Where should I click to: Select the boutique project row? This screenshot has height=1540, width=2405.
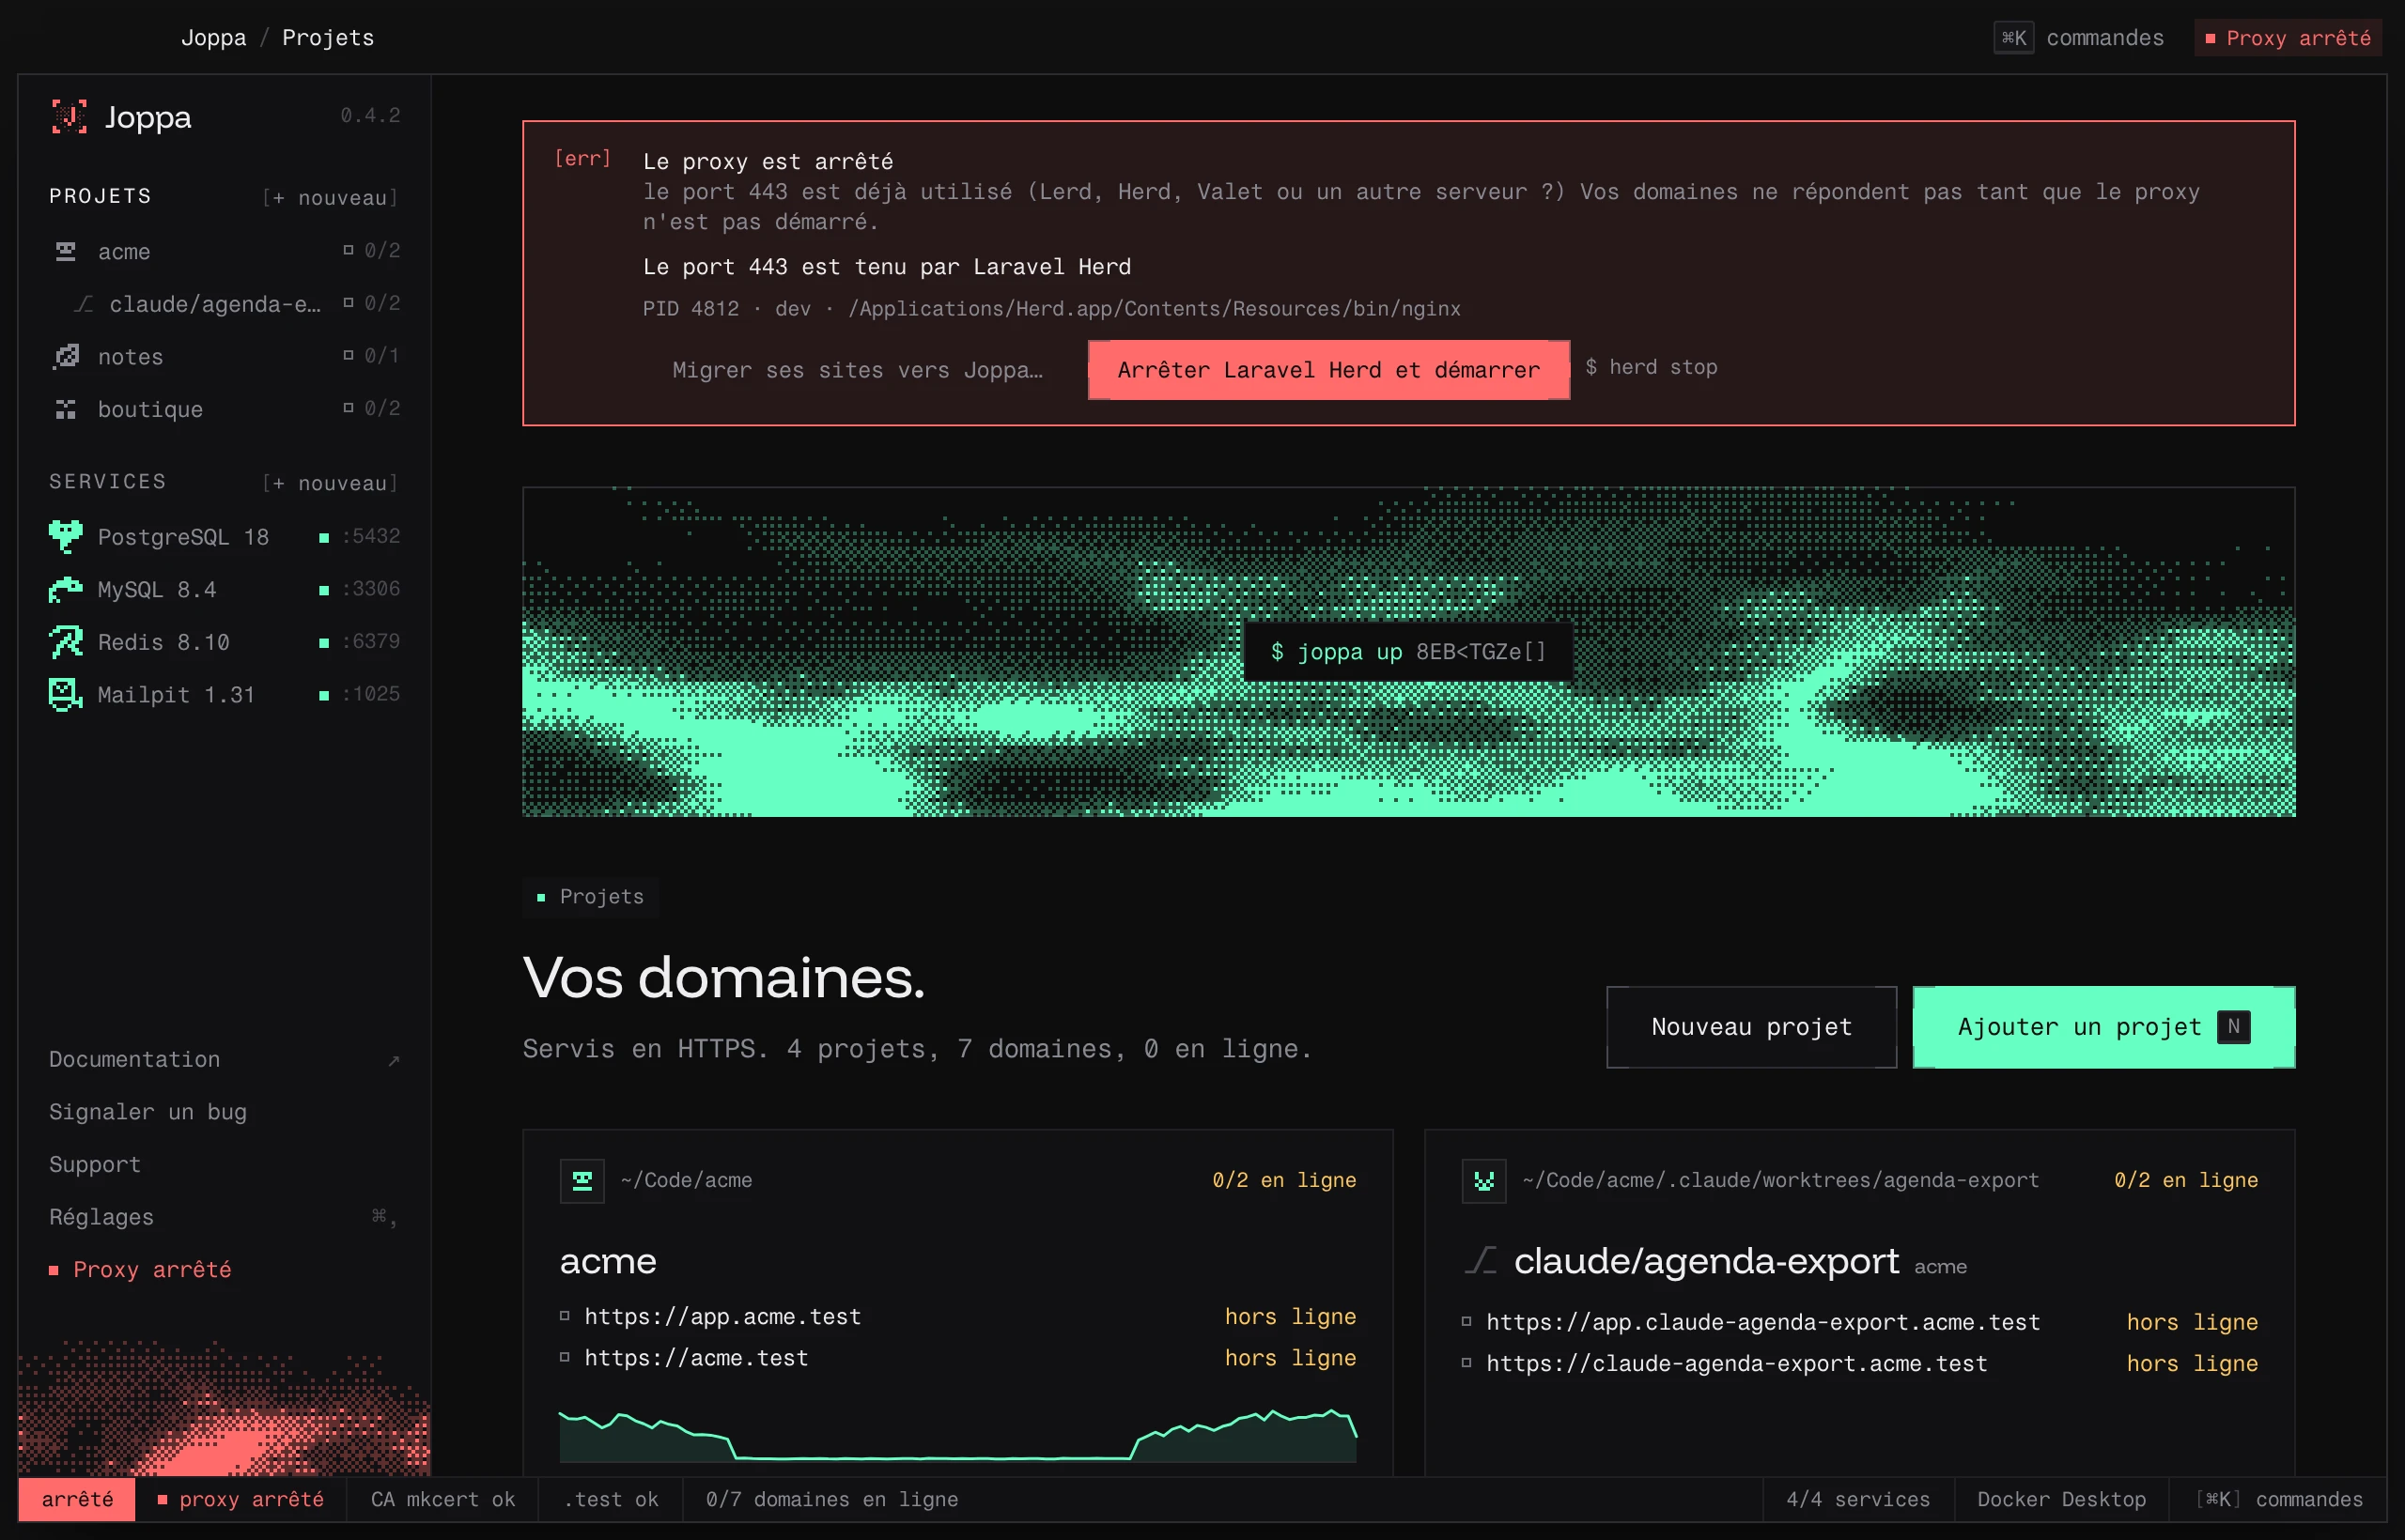click(225, 409)
